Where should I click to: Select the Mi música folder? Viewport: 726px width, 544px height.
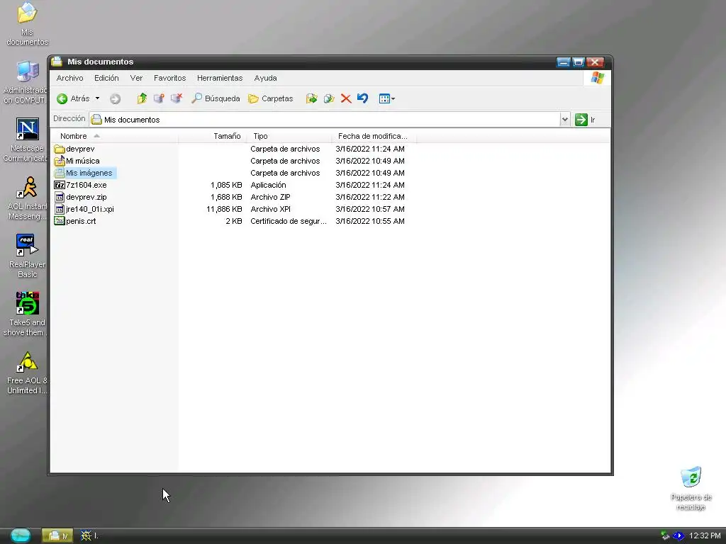77,161
